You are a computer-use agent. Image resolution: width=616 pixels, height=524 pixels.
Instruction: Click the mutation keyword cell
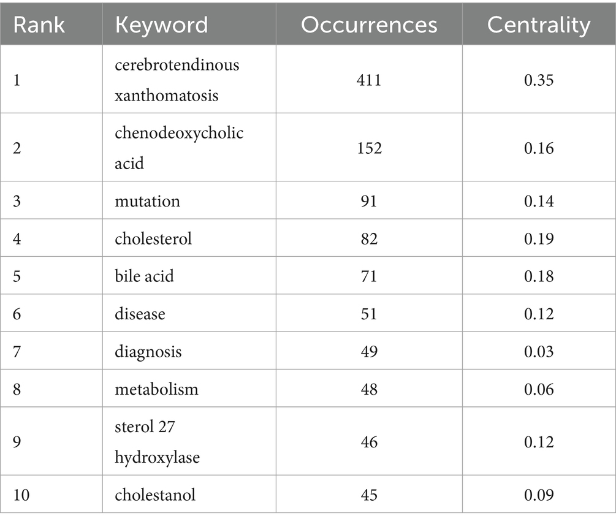tap(189, 200)
